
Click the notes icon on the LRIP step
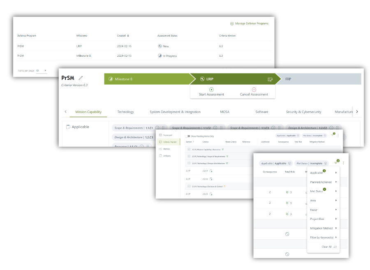(270, 79)
